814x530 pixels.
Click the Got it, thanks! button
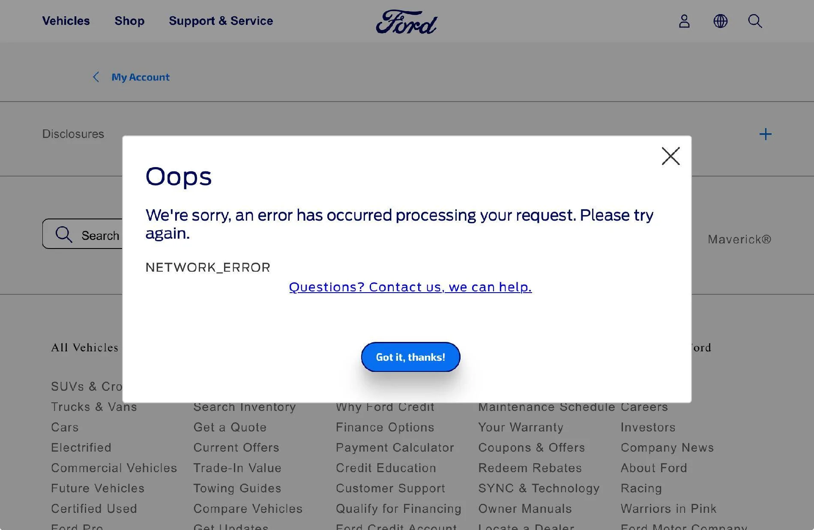(410, 357)
